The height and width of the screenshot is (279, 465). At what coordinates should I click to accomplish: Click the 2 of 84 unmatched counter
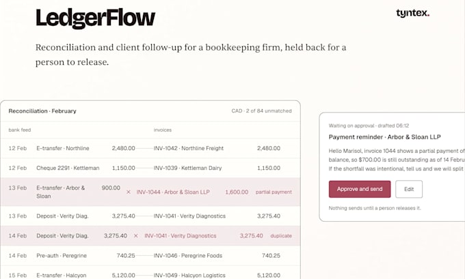tap(269, 111)
